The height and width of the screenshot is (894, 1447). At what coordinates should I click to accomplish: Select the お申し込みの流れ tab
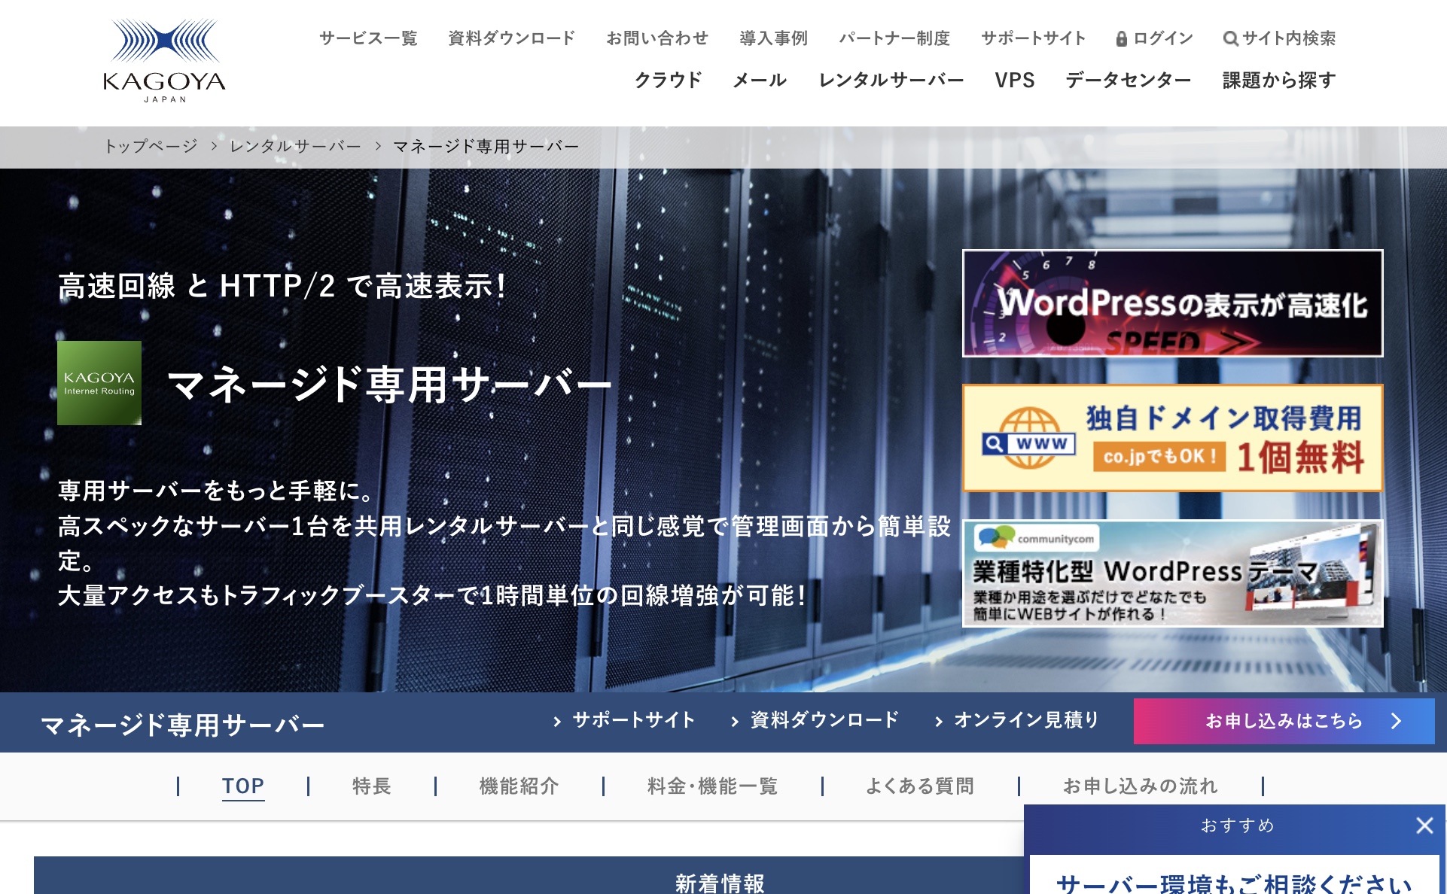pos(1140,786)
